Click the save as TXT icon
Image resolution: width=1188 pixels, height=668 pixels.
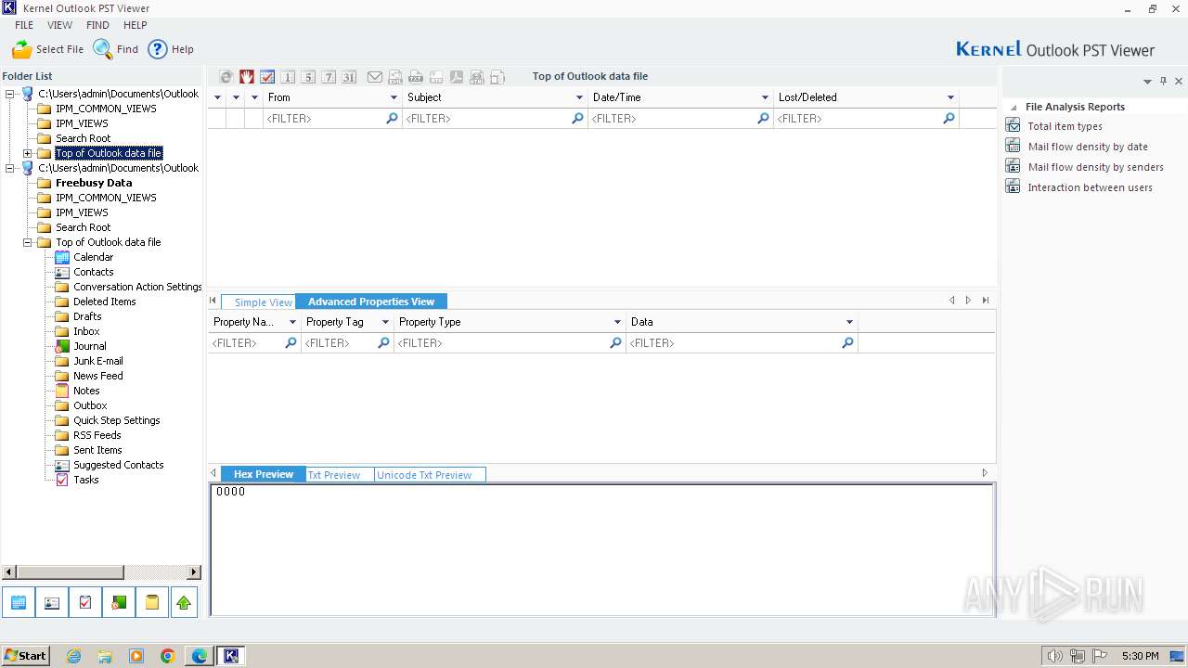pos(416,77)
